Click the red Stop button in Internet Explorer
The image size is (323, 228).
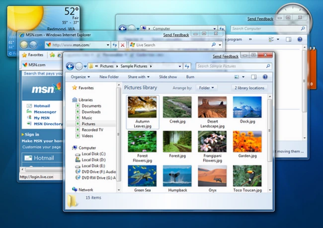pos(122,45)
